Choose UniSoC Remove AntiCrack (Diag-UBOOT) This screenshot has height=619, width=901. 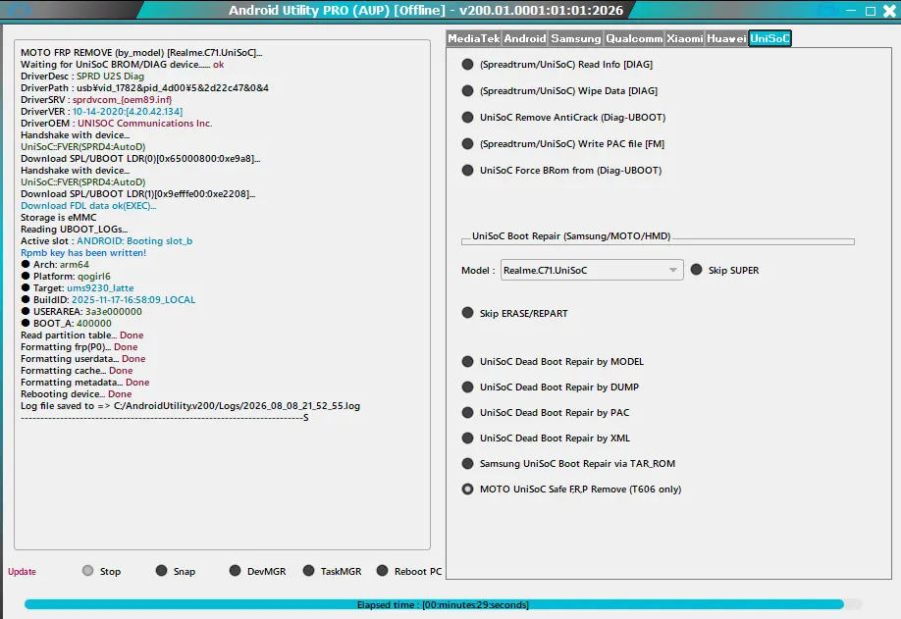pos(563,117)
